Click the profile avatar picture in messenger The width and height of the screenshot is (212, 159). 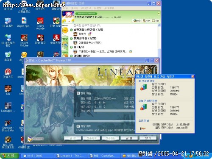68,17
